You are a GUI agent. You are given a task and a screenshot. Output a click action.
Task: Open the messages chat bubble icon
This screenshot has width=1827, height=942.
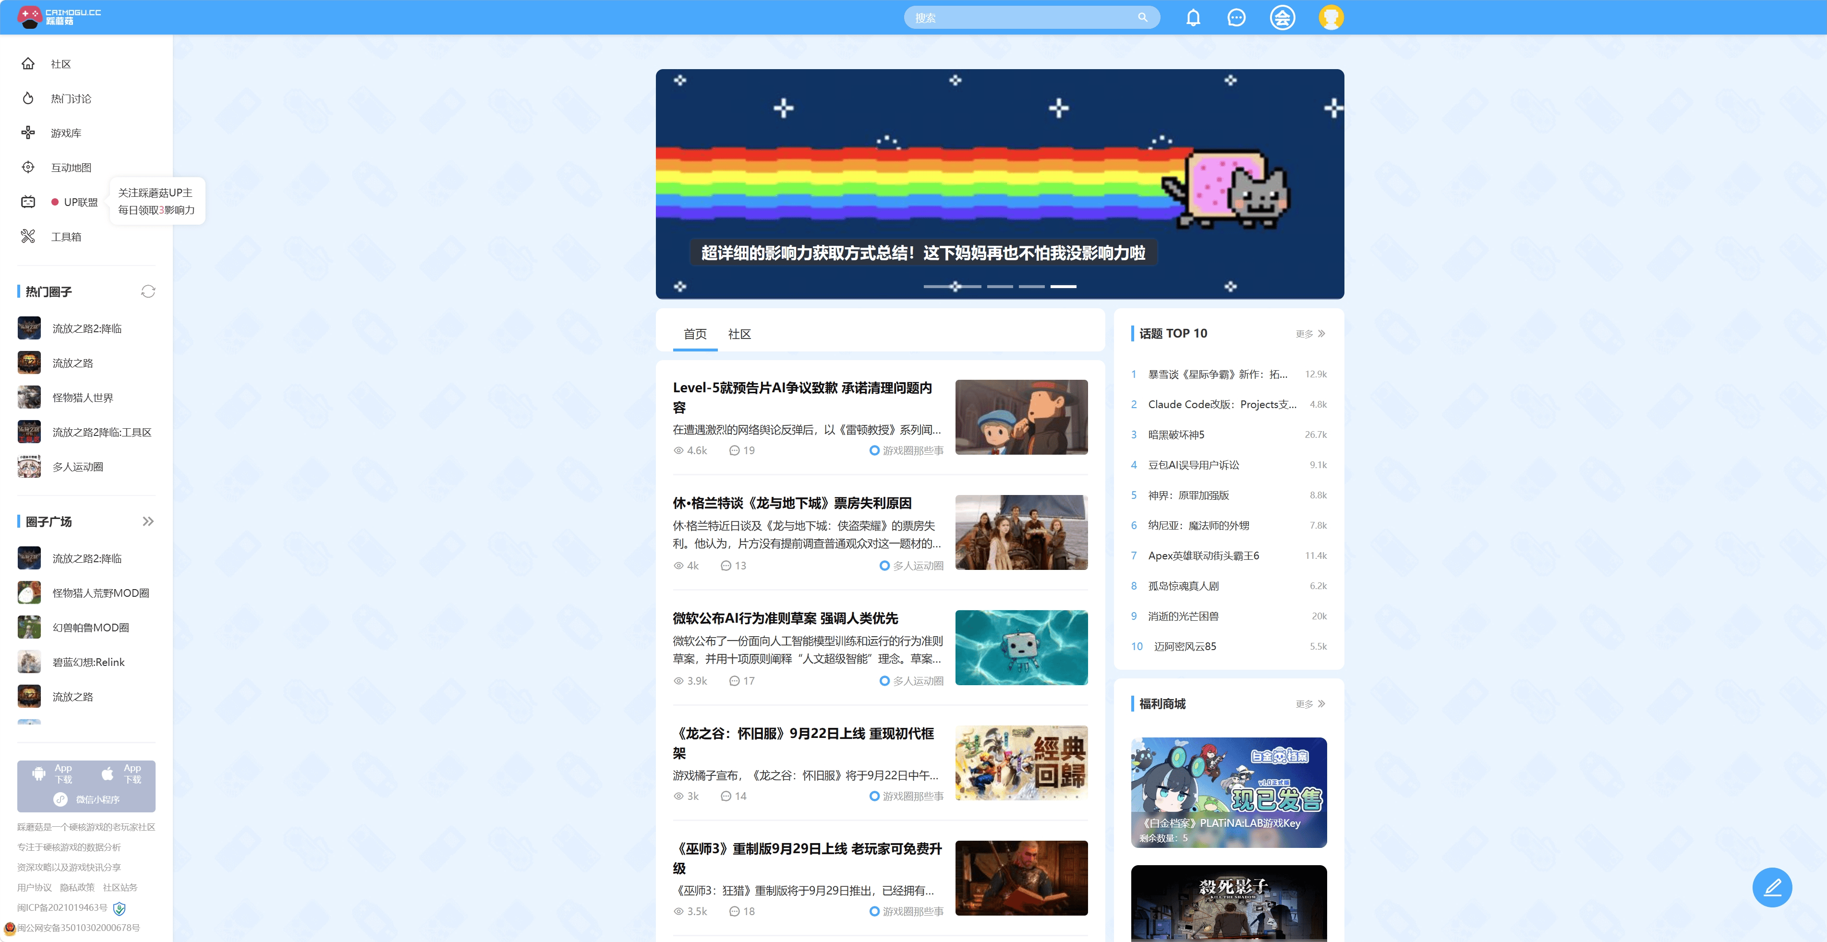click(1236, 18)
